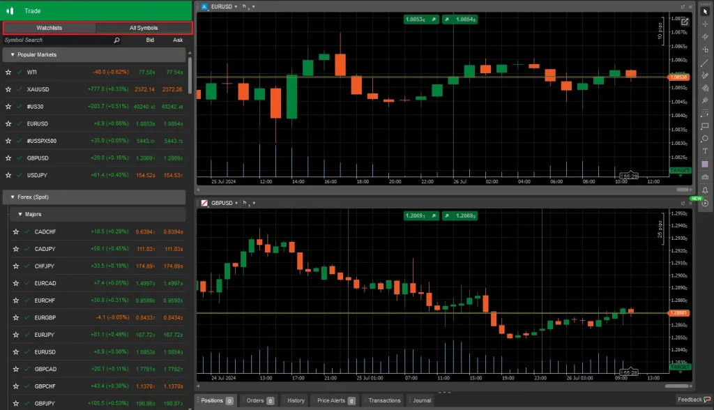The width and height of the screenshot is (714, 410).
Task: Click the GBPUSD chart scroll-left arrow
Action: coord(198,386)
